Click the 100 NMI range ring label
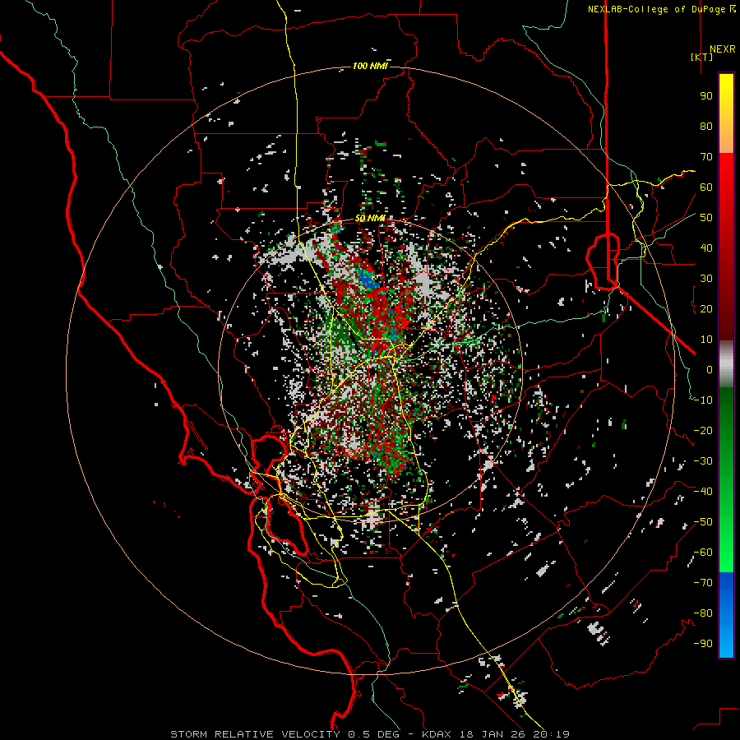 pos(370,66)
